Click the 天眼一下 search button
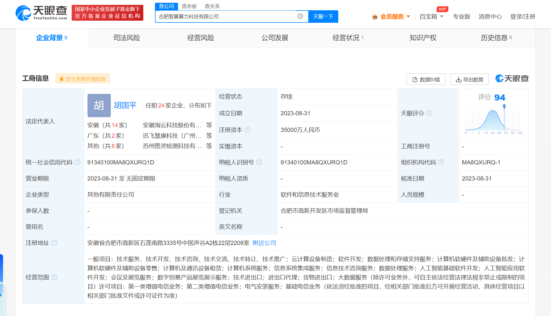Viewport: 551px width, 316px height. tap(323, 16)
